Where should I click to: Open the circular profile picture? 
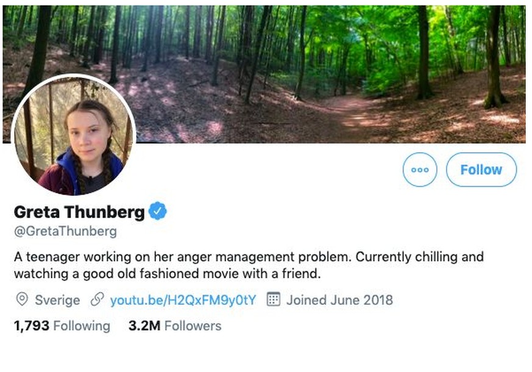(74, 135)
